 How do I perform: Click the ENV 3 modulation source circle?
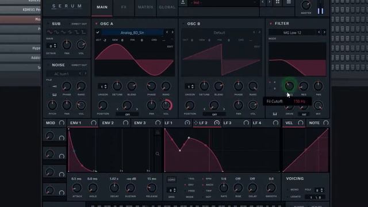[158, 122]
